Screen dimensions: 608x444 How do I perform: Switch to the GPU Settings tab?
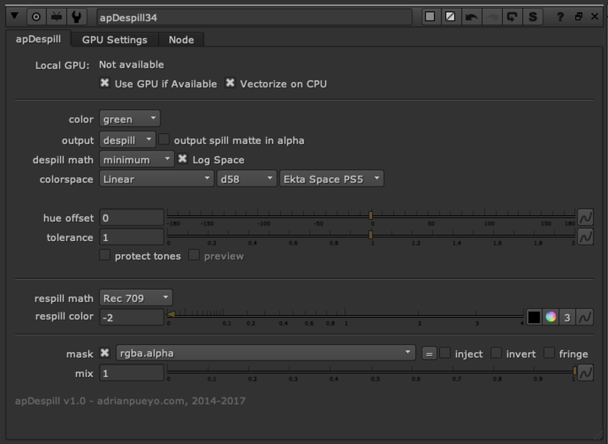(x=115, y=40)
